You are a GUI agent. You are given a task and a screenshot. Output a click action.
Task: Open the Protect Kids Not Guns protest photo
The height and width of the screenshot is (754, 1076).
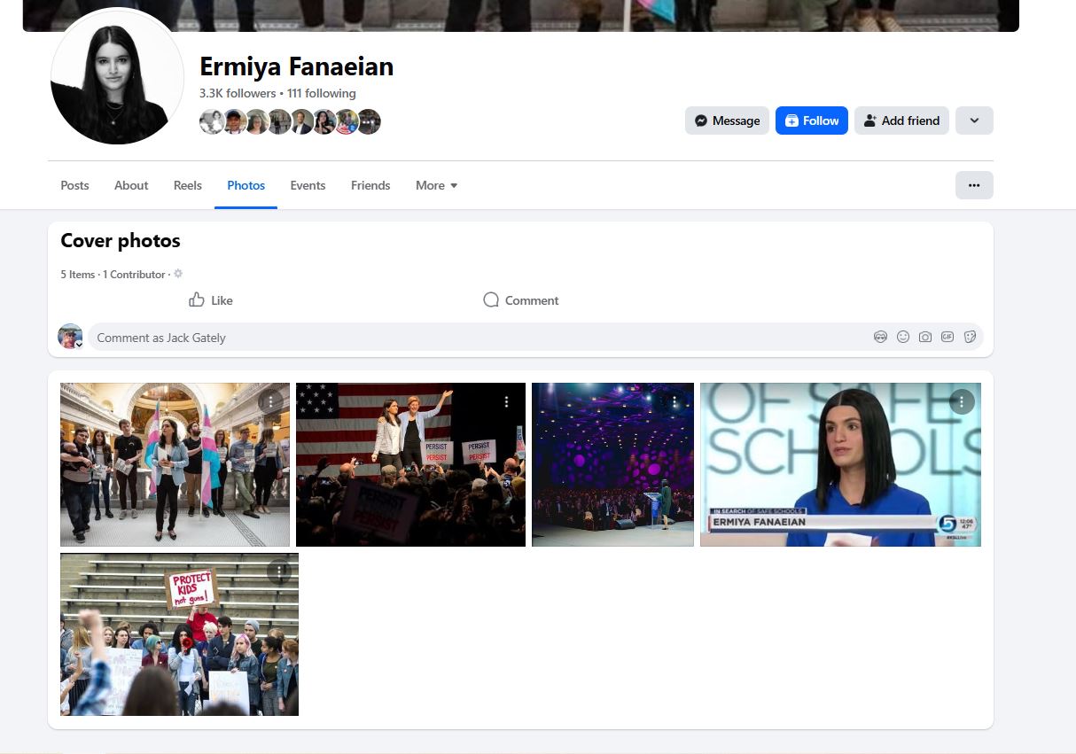point(179,634)
